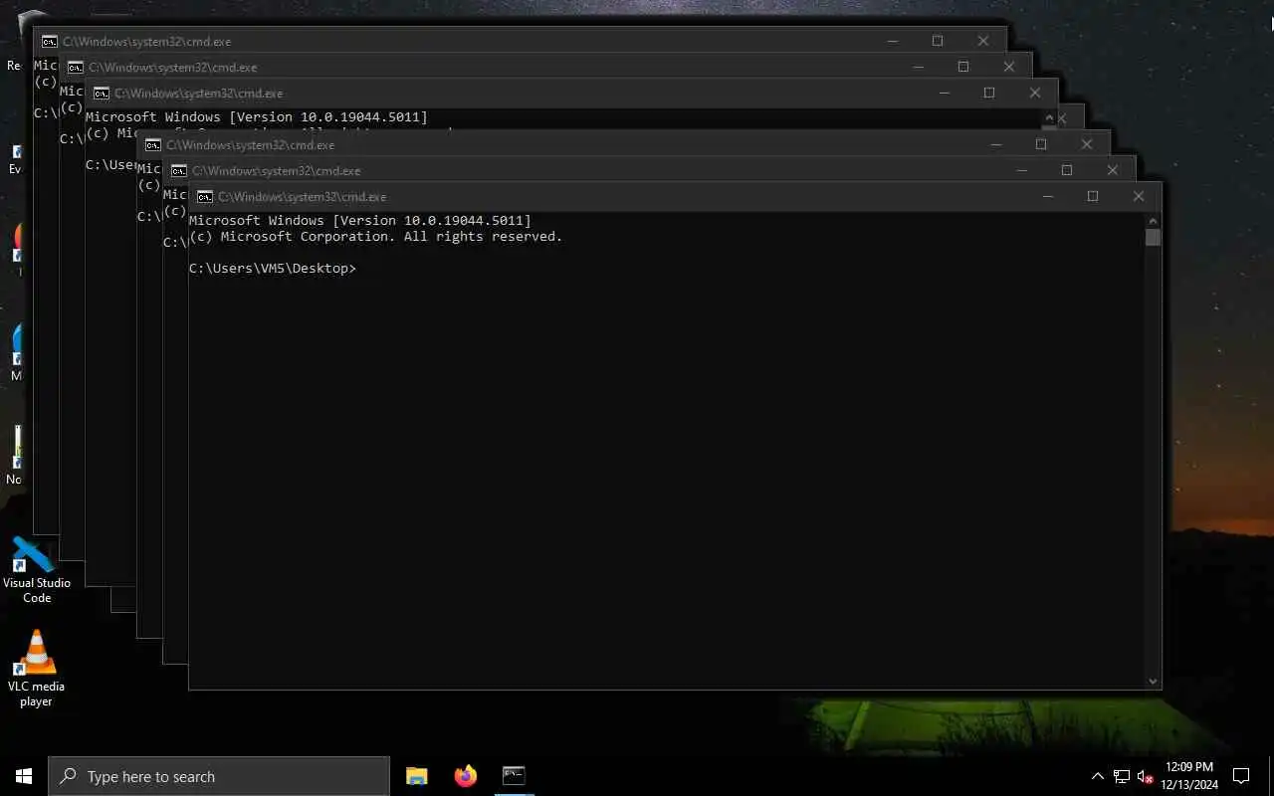Minimize the third cmd window from the back

pos(944,93)
